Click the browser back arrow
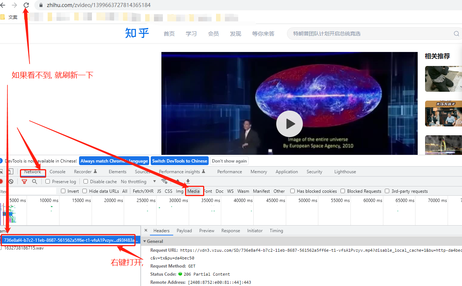Viewport: 462px width, 286px height. pyautogui.click(x=3, y=5)
